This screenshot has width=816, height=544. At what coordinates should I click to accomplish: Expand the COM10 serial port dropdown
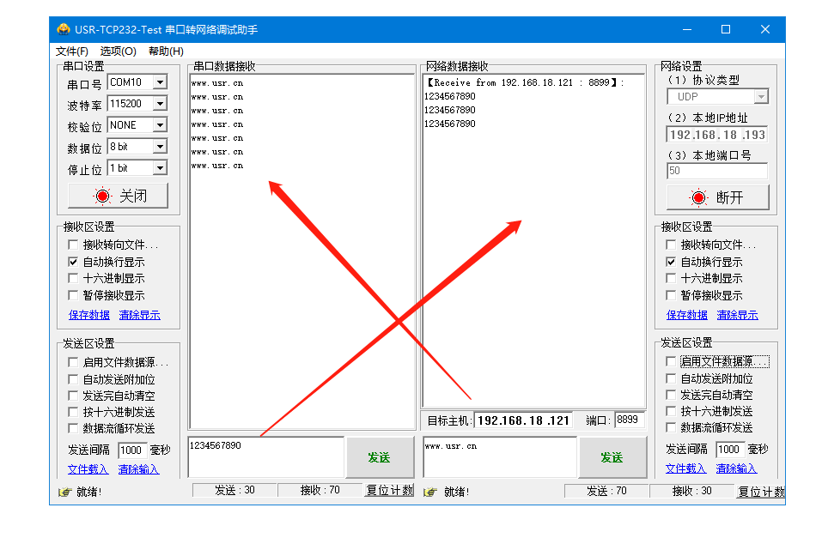tap(161, 82)
